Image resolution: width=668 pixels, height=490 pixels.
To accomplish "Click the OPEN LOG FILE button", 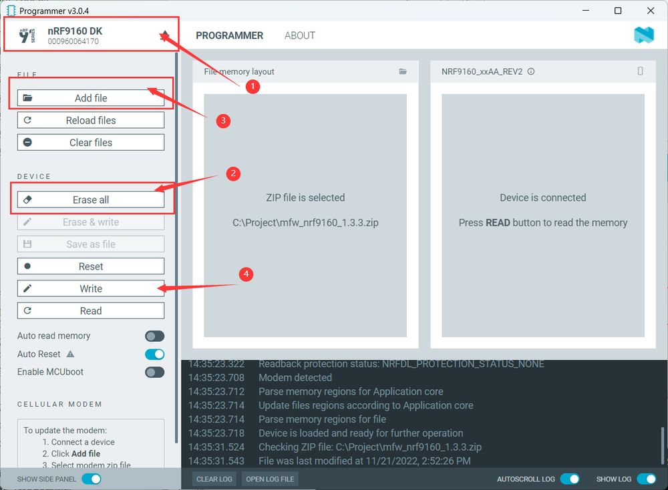I will tap(270, 479).
